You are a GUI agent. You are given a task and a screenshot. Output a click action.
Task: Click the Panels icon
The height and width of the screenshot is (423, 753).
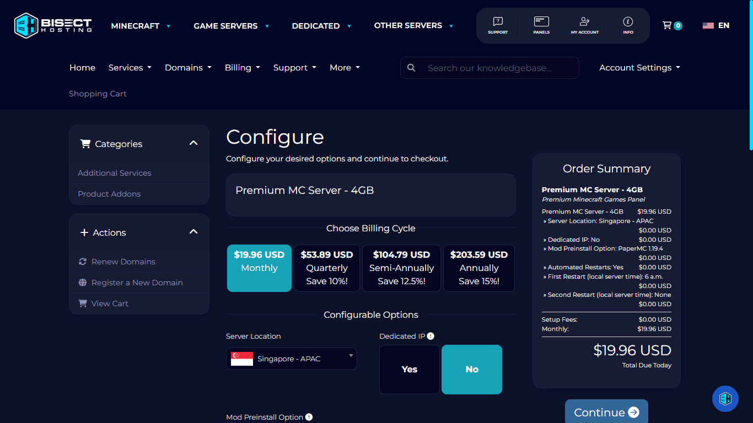click(x=541, y=25)
